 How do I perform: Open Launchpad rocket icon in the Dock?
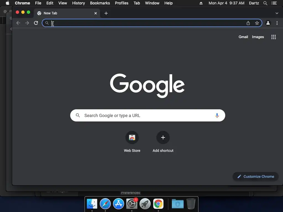pyautogui.click(x=145, y=204)
